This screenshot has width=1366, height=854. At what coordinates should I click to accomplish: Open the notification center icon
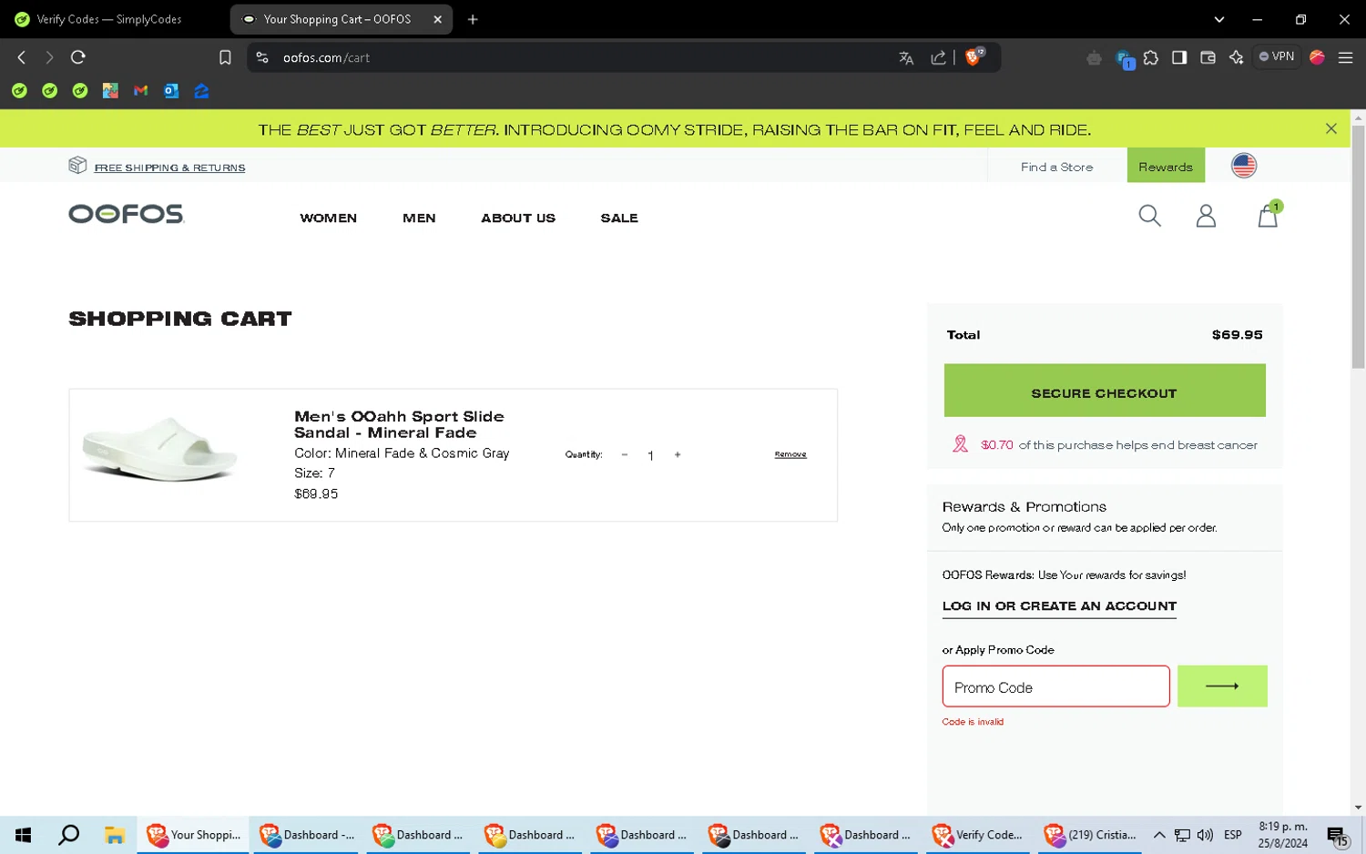coord(1338,836)
